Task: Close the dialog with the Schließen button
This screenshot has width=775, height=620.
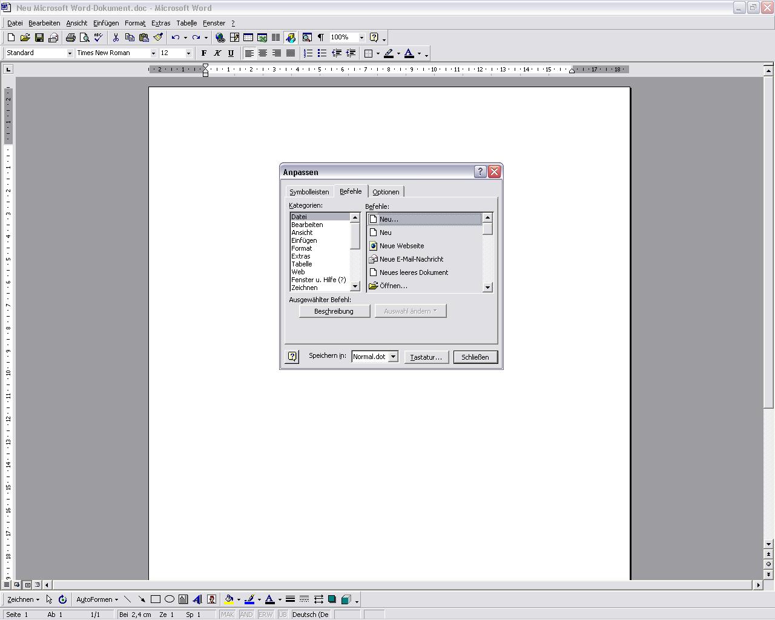Action: click(475, 357)
